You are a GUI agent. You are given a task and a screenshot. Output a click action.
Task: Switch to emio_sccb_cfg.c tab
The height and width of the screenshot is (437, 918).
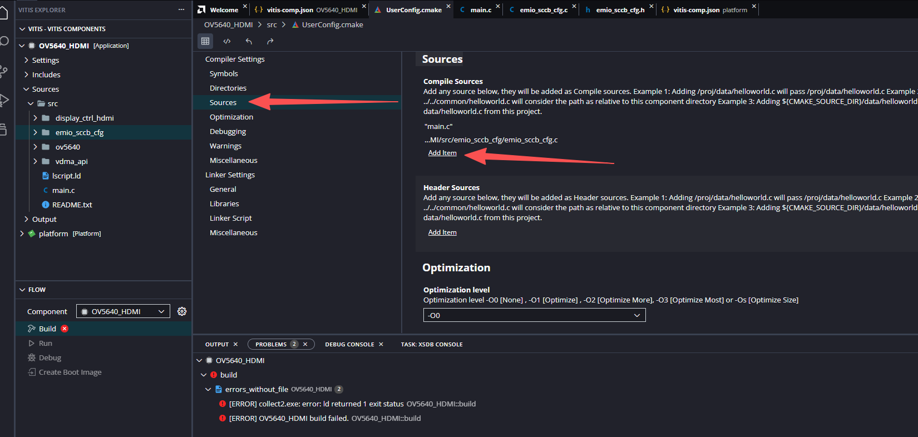[544, 10]
